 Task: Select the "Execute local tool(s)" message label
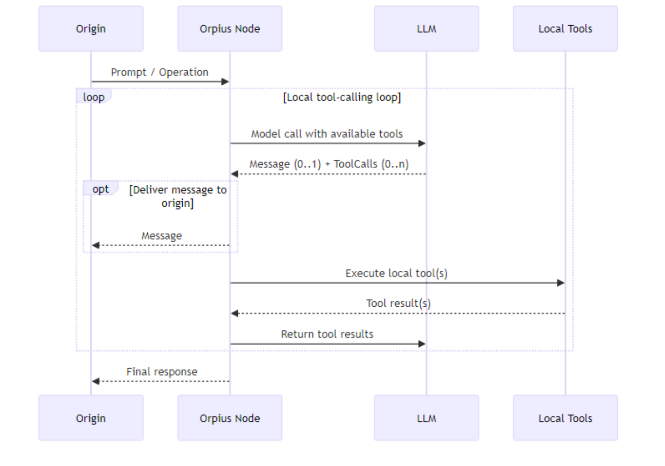click(x=396, y=273)
